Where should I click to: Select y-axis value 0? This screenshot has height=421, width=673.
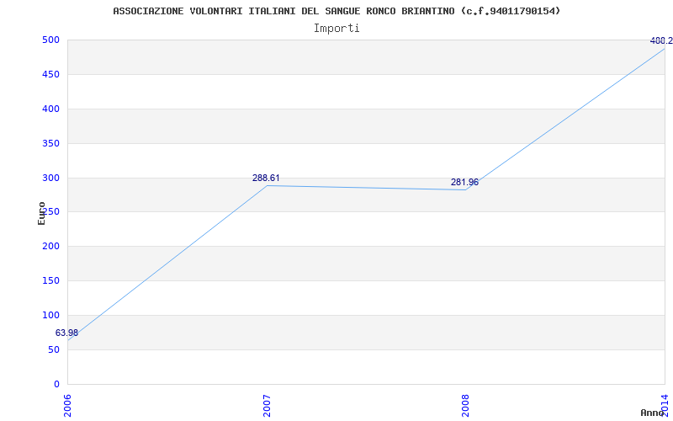pyautogui.click(x=56, y=384)
